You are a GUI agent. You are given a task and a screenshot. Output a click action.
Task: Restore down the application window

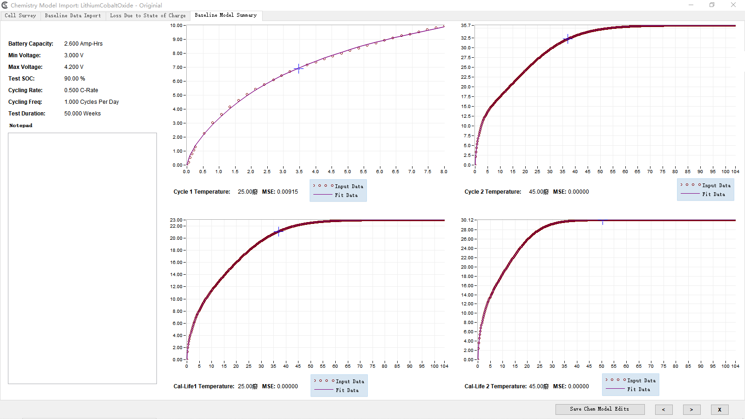712,5
